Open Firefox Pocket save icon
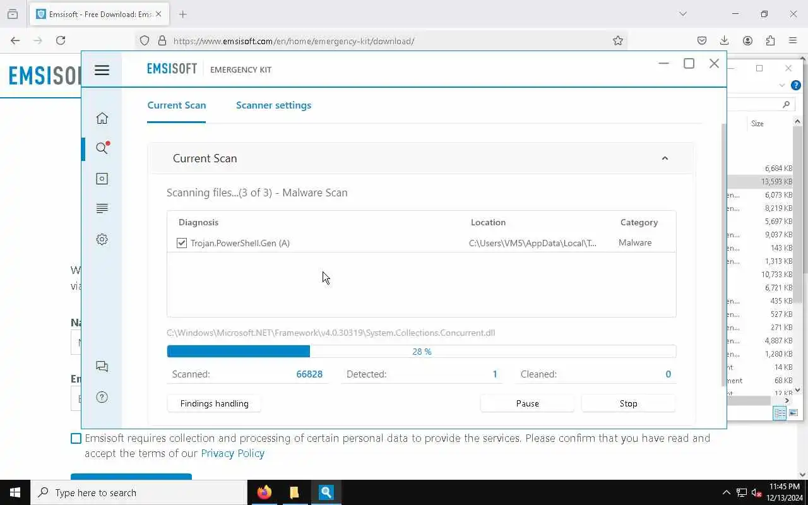This screenshot has height=505, width=808. coord(702,40)
